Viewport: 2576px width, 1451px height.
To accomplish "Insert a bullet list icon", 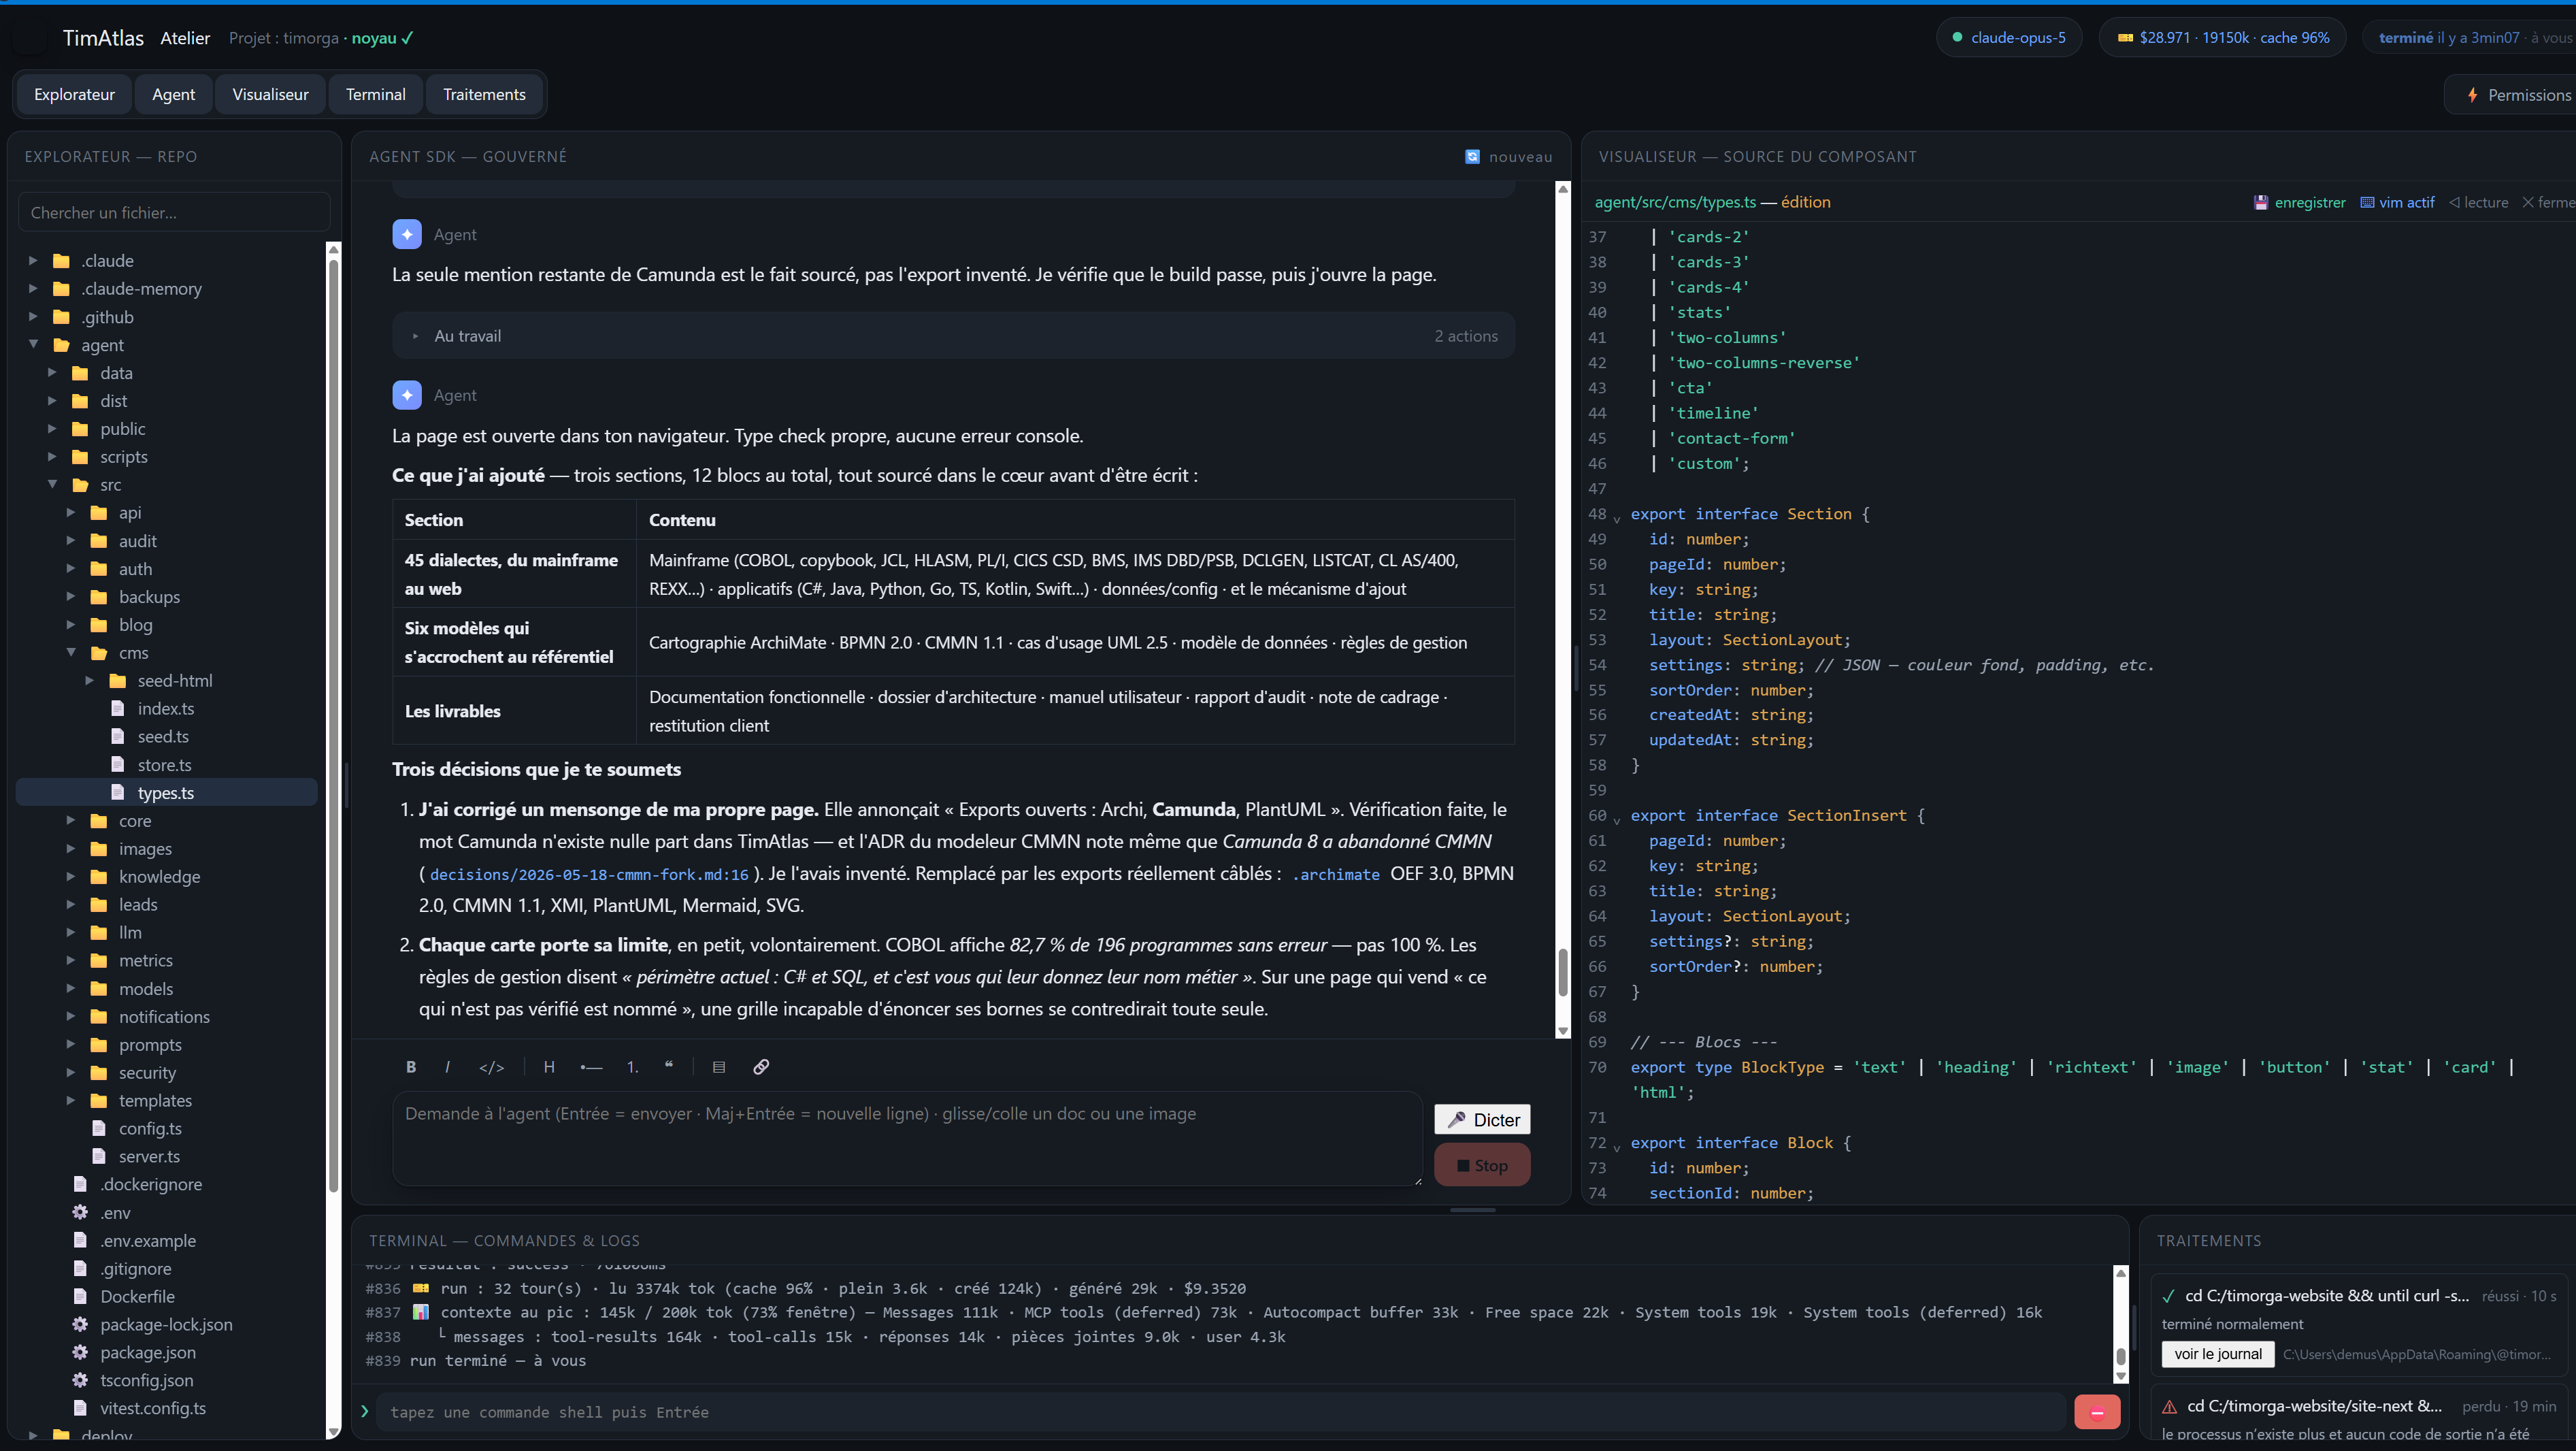I will (x=591, y=1067).
